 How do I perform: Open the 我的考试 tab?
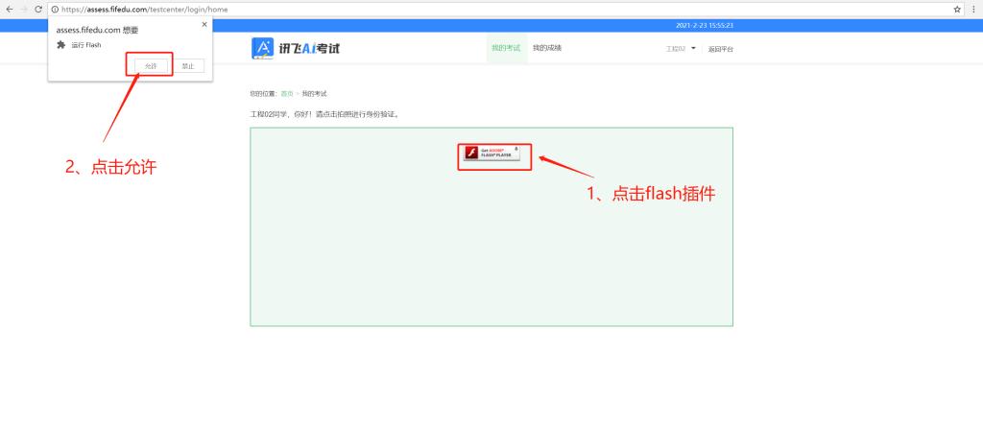pos(505,48)
